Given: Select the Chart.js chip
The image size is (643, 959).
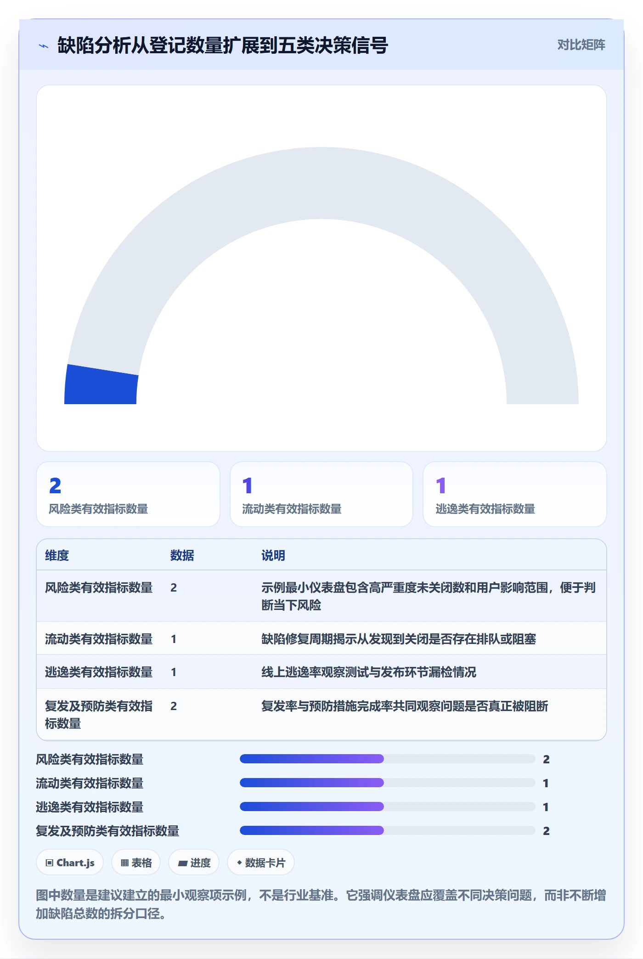Looking at the screenshot, I should pyautogui.click(x=70, y=863).
